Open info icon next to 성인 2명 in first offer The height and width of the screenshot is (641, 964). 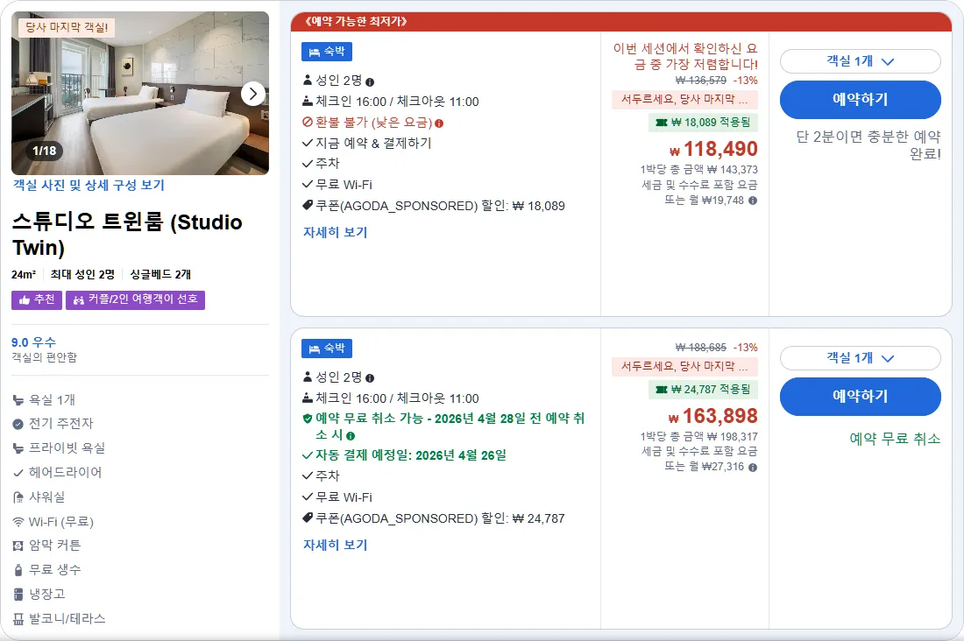370,81
